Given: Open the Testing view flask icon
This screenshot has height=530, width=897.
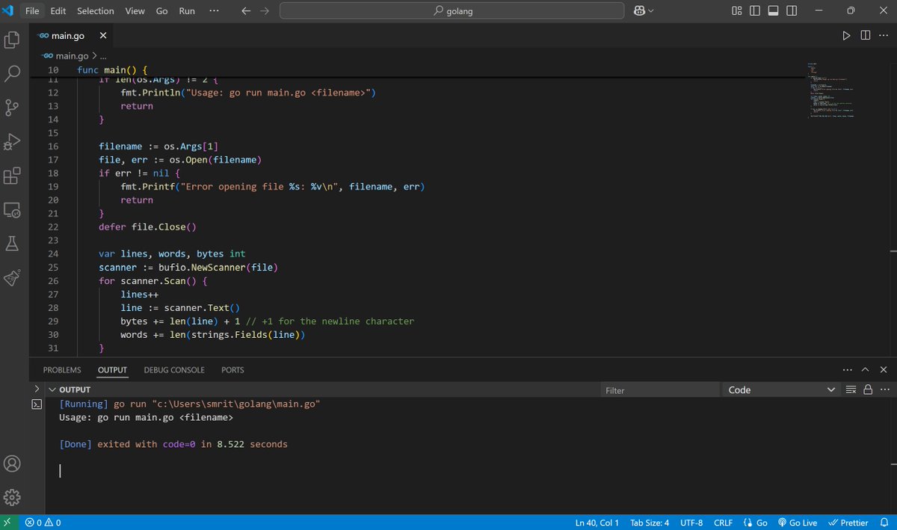Looking at the screenshot, I should (x=12, y=244).
